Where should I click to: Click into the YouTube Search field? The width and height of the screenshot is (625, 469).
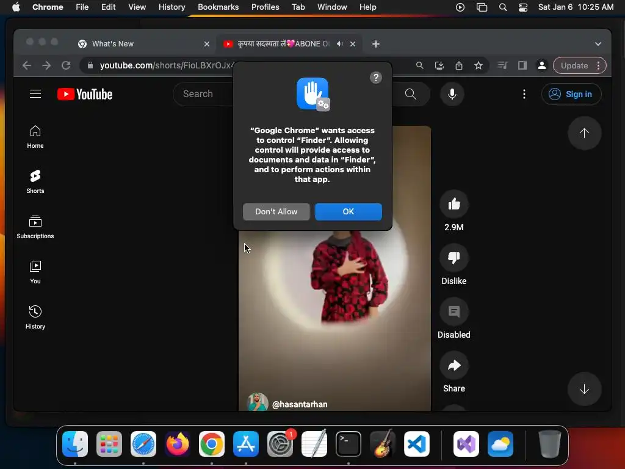coord(203,94)
